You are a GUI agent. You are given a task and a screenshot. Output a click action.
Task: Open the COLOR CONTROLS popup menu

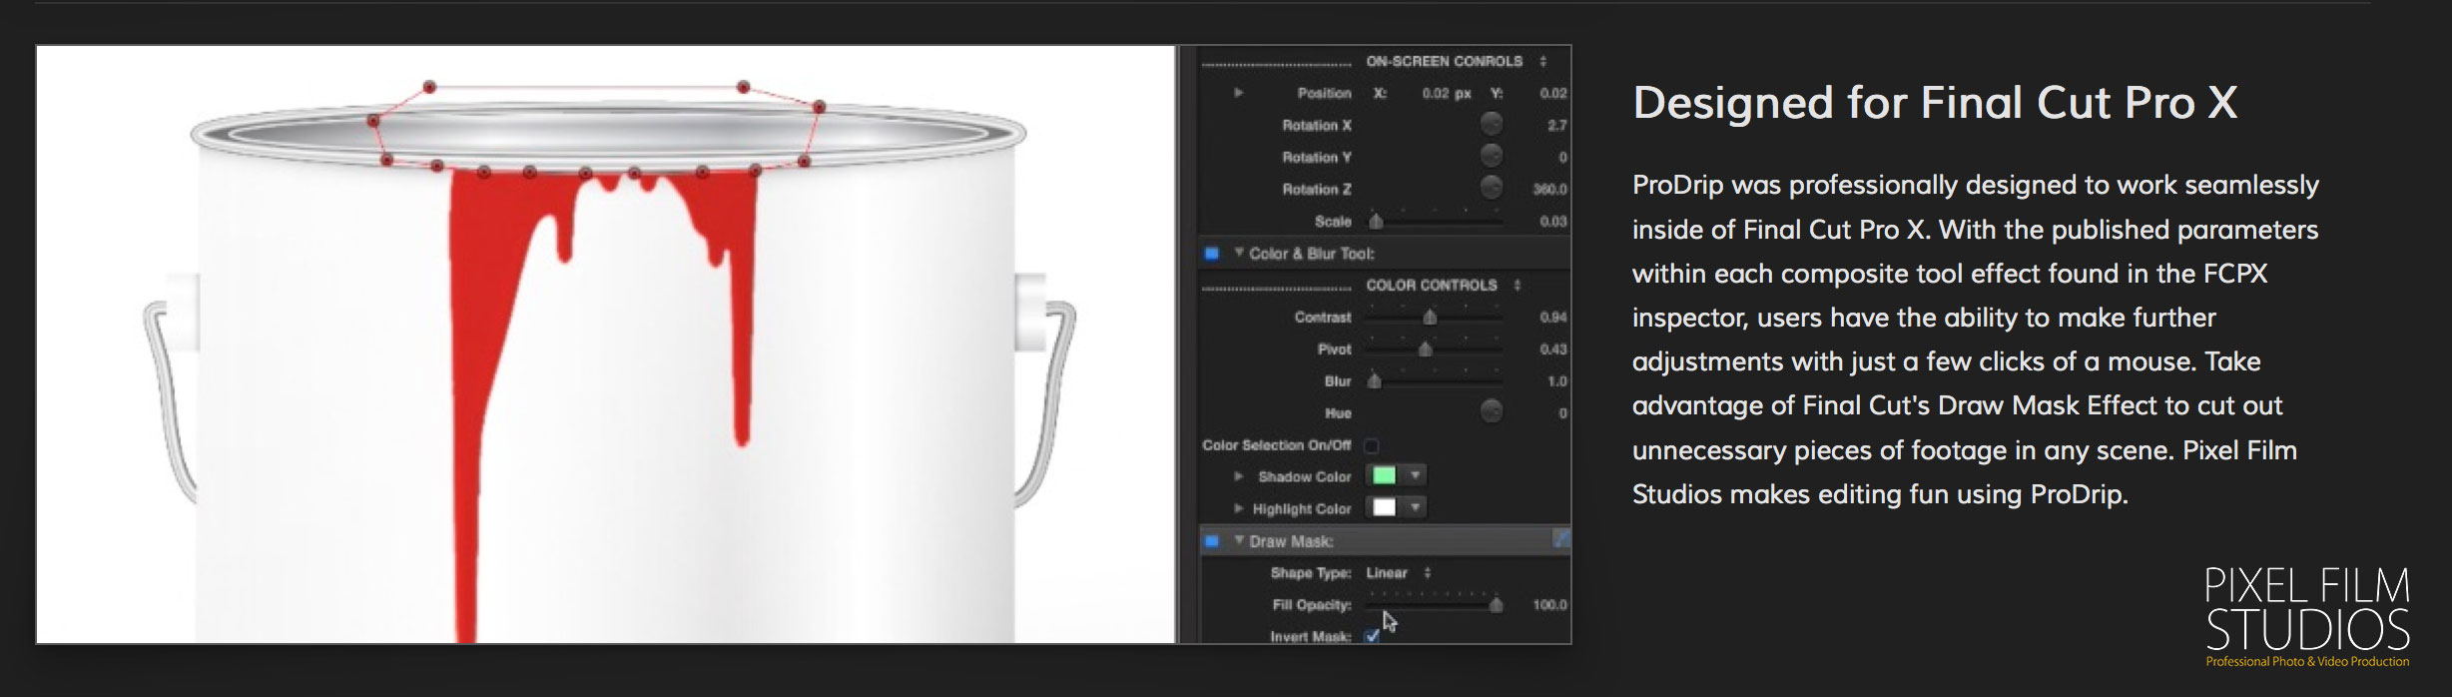(1444, 285)
